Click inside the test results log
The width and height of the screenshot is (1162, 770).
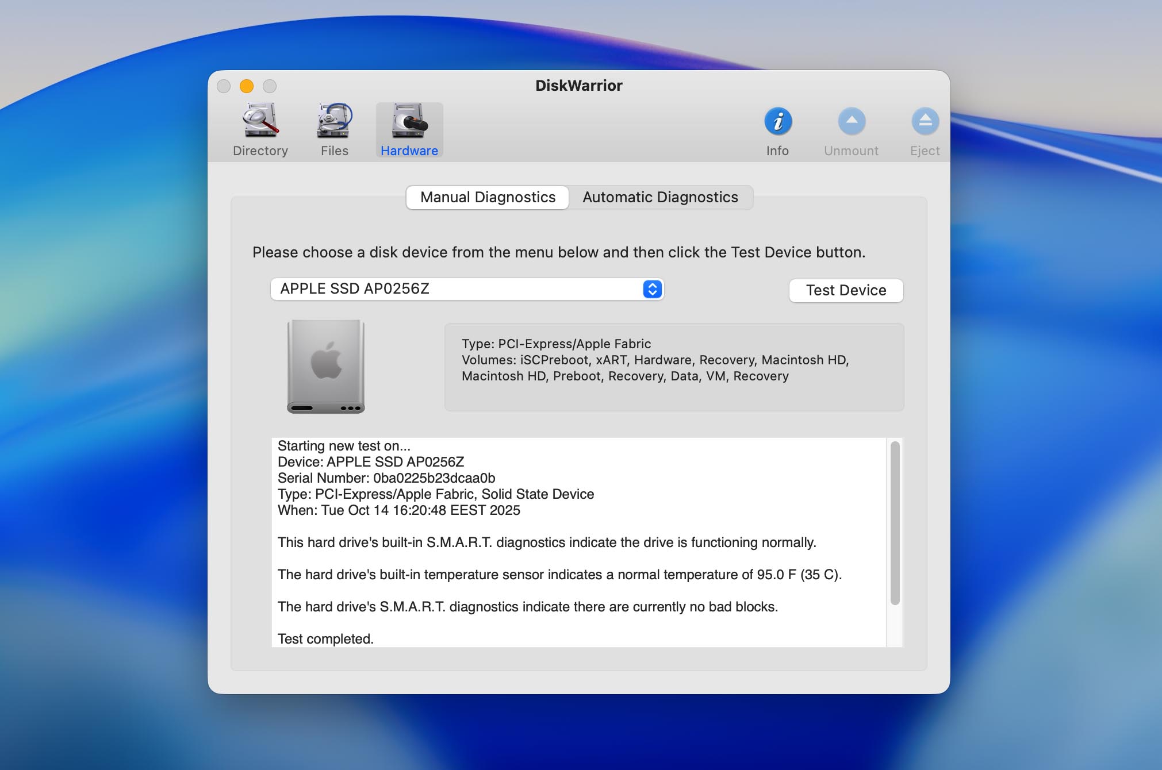click(x=575, y=557)
